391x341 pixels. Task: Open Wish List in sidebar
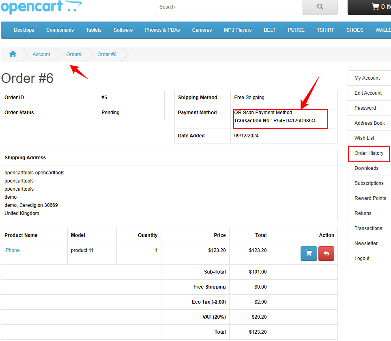[x=370, y=138]
